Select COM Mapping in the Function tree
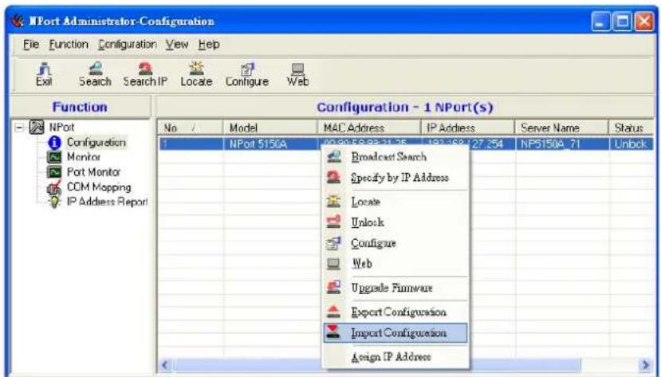This screenshot has height=377, width=661. 99,187
